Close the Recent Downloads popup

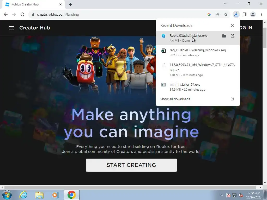(x=232, y=26)
